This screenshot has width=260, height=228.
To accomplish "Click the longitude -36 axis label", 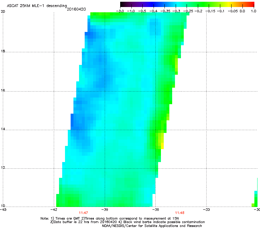I will (156, 210).
